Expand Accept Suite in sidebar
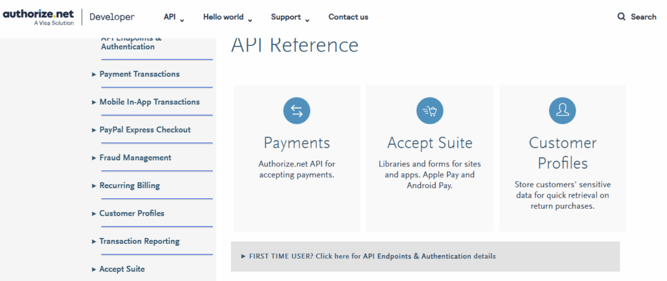The image size is (667, 281). coord(119,269)
